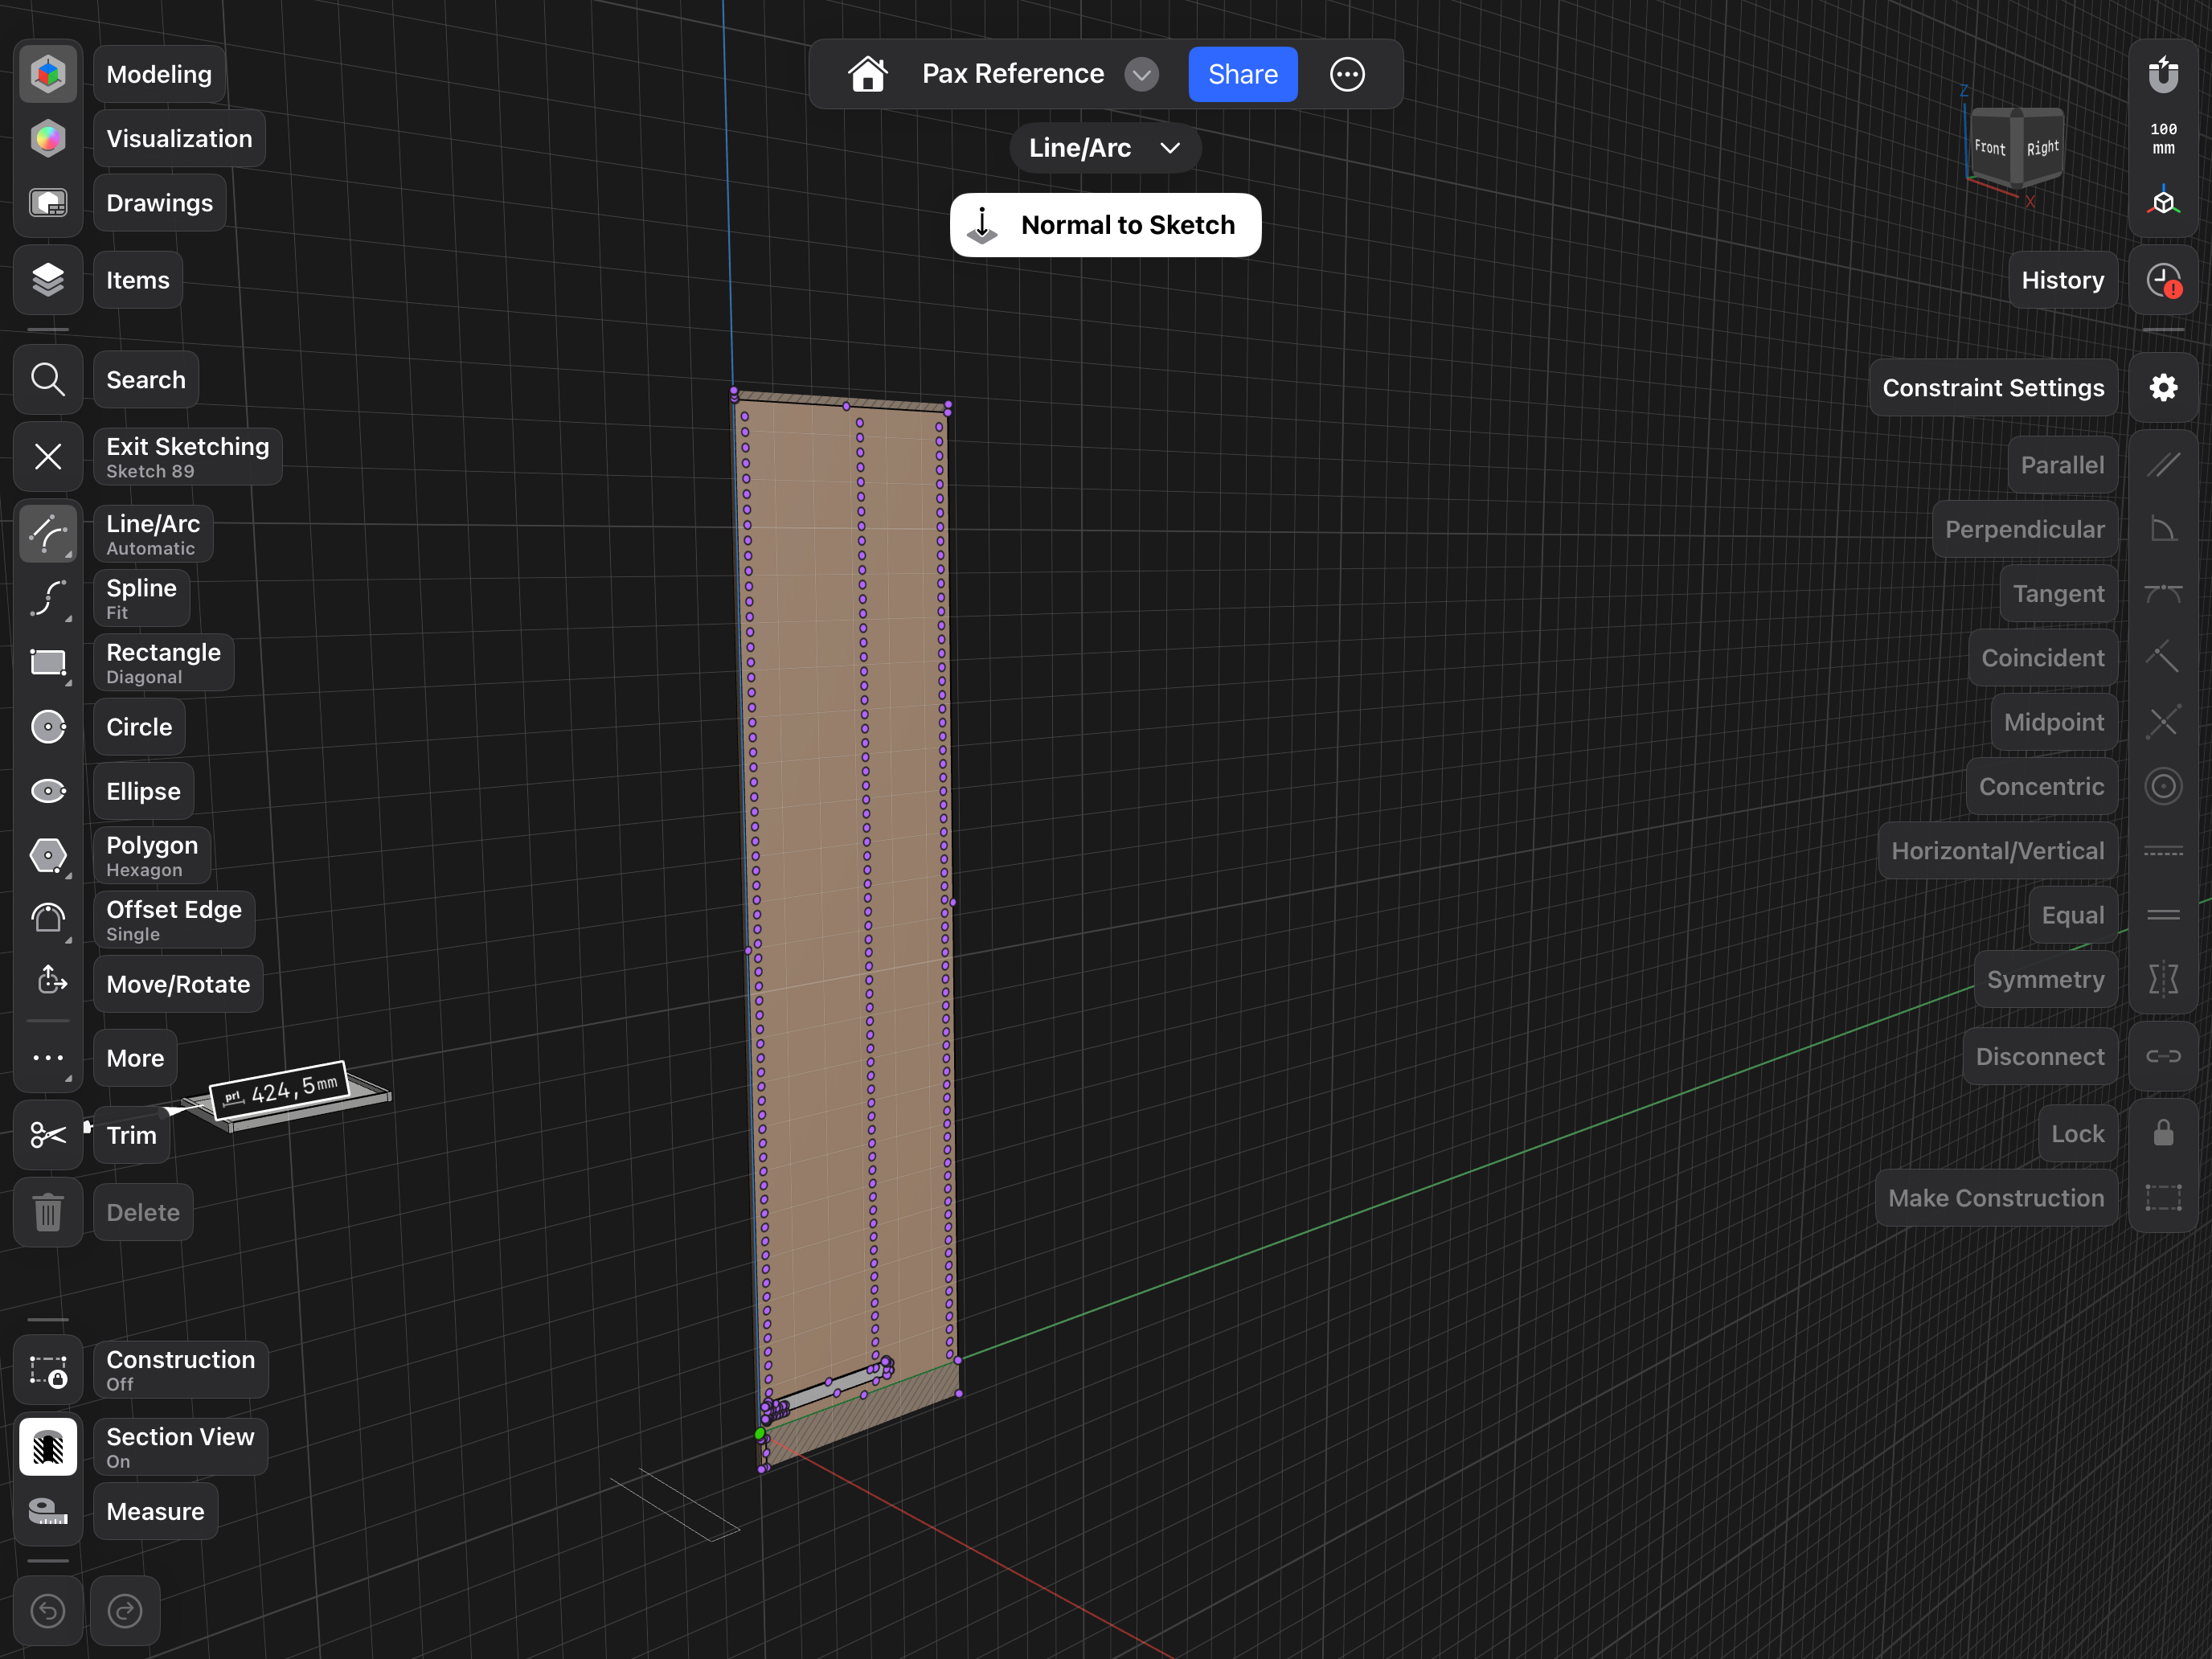Go to the Home screen
Image resolution: width=2212 pixels, height=1659 pixels.
[867, 74]
